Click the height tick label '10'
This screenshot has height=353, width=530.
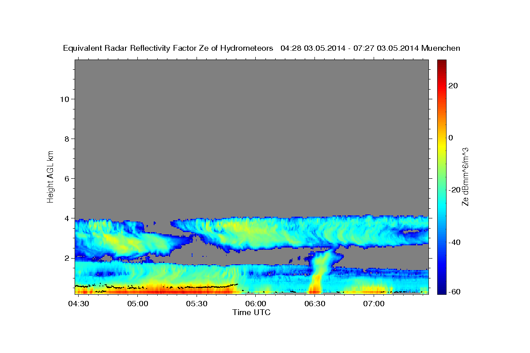[64, 99]
